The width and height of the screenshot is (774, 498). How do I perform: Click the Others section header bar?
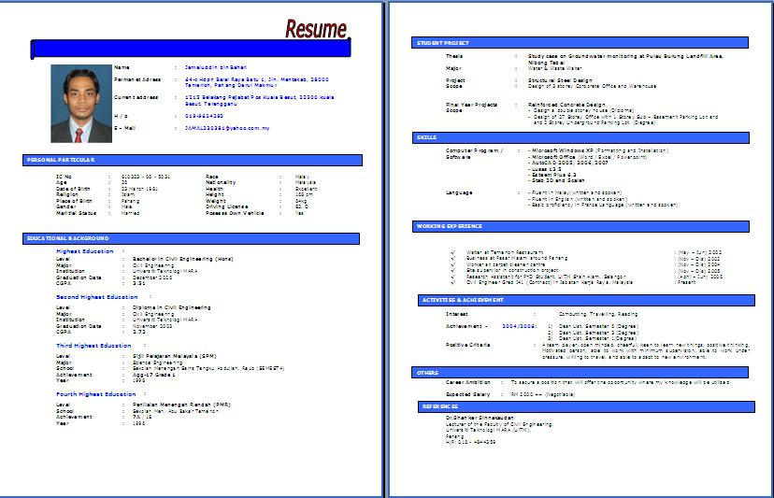[580, 373]
